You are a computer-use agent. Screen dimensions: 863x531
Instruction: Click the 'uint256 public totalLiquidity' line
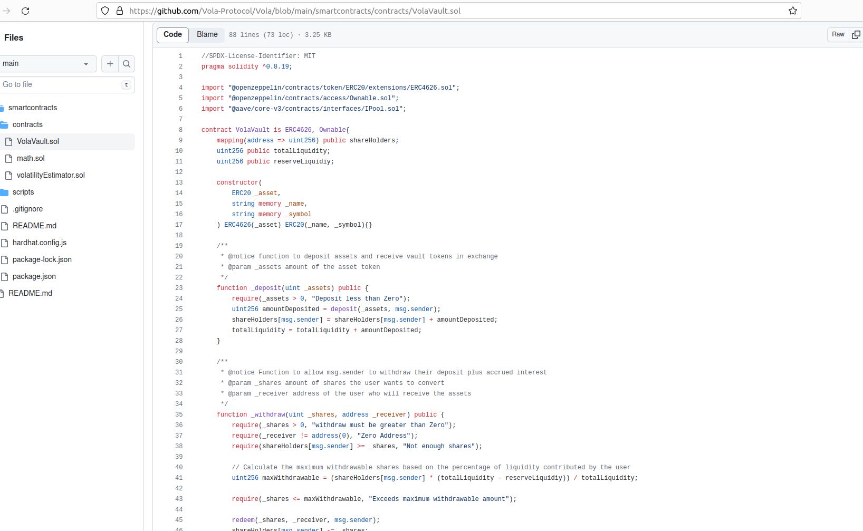(273, 151)
